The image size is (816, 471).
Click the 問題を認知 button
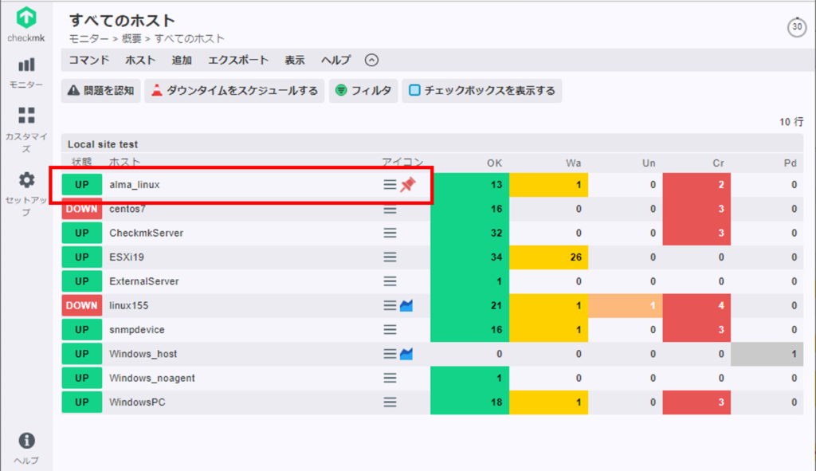coord(101,91)
